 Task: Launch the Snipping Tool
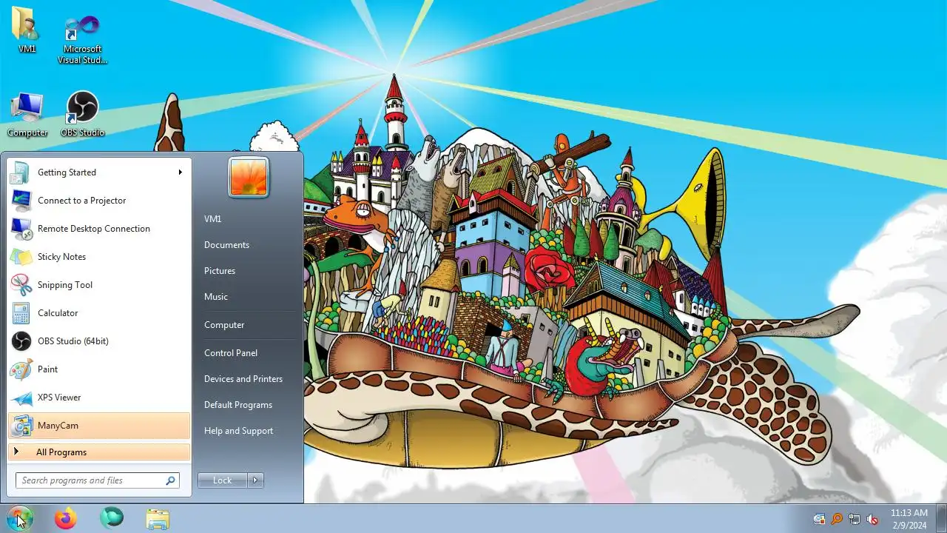tap(98, 285)
